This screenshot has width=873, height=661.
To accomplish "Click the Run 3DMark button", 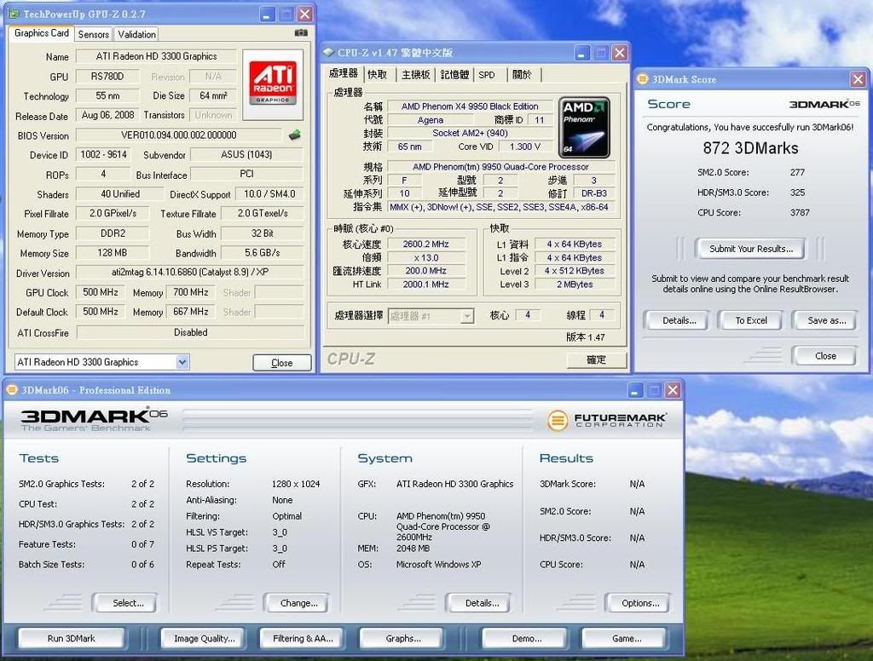I will coord(72,638).
